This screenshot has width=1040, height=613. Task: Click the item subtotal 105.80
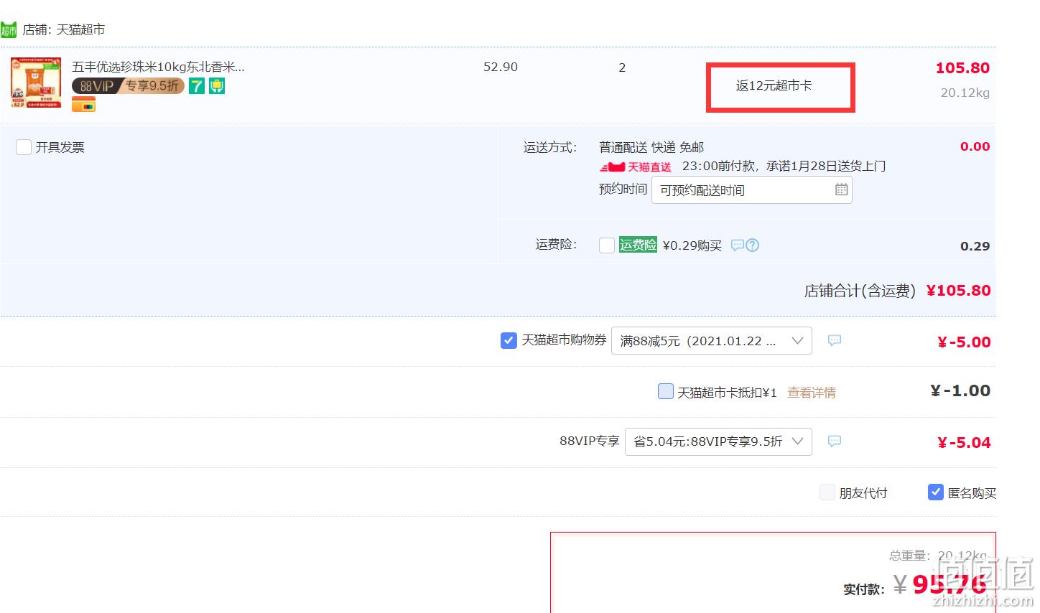coord(962,68)
